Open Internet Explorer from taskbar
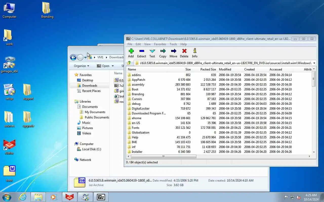The height and width of the screenshot is (202, 324). coord(23,197)
